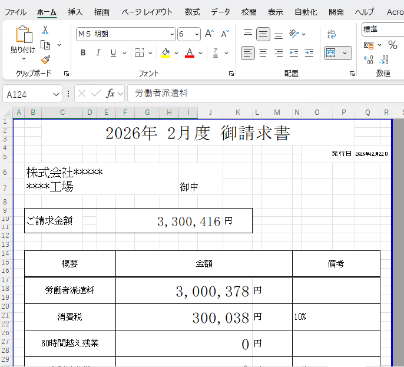This screenshot has width=404, height=367.
Task: Click the Paste clipboard icon
Action: (x=24, y=34)
